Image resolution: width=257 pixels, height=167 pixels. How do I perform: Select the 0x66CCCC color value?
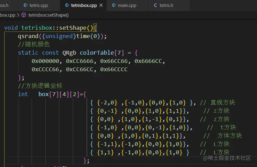114,69
